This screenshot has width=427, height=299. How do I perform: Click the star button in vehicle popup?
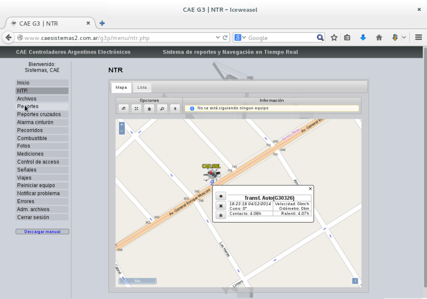point(221,196)
